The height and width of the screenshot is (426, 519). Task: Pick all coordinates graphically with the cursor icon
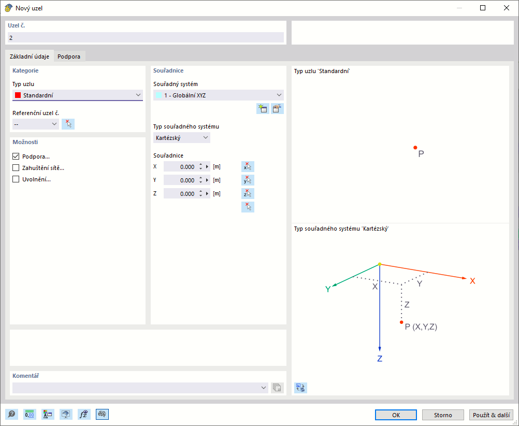pyautogui.click(x=248, y=207)
